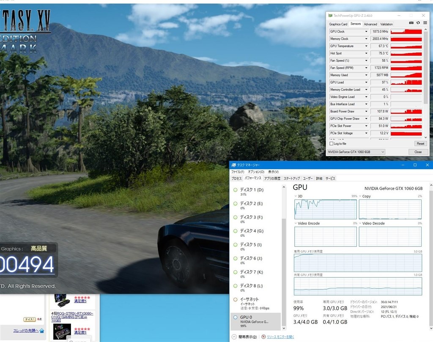Viewport: 433px width, 342px height.
Task: Click the スレッドの先頭へ link
Action: click(x=26, y=331)
